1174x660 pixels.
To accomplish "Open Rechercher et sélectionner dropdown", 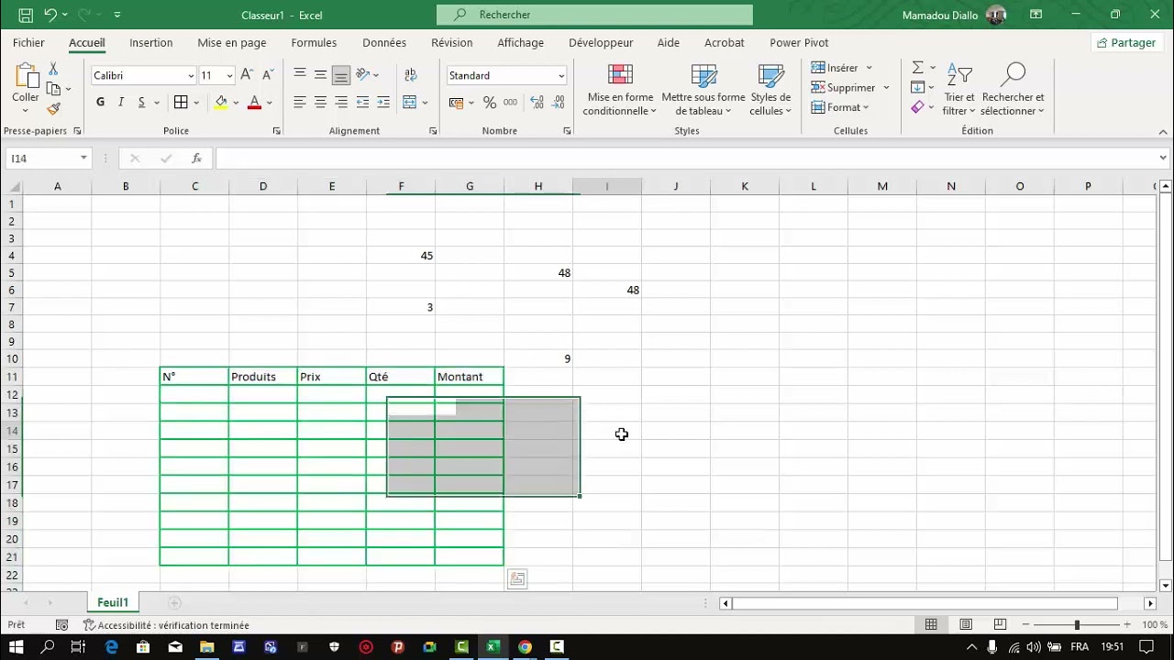I will click(1013, 90).
